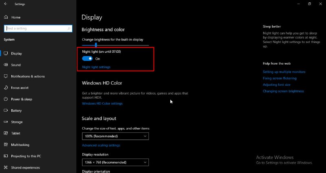Select the Battery icon in sidebar
Viewport: 326px width, 173px height.
click(x=6, y=110)
